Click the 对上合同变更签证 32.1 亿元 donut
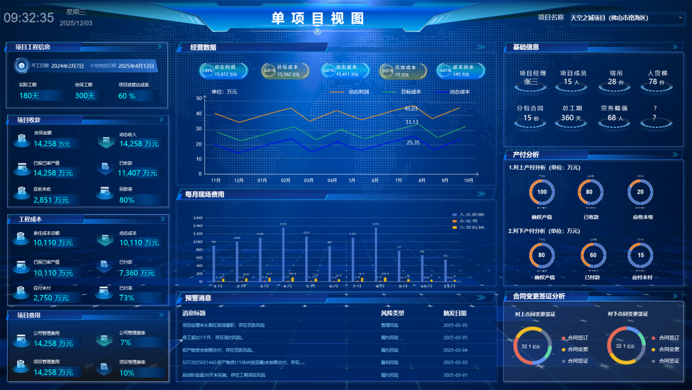 point(532,346)
